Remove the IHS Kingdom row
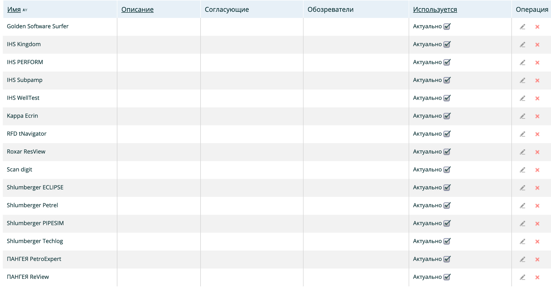This screenshot has height=292, width=551. (x=537, y=45)
